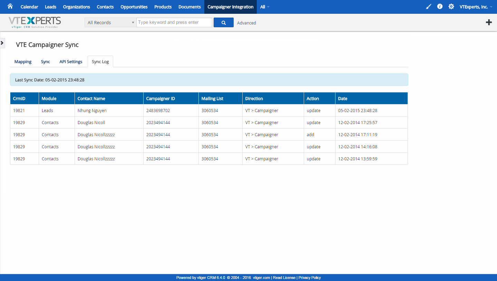Click the Contact Name column header
Viewport: 497px width, 281px height.
point(109,98)
